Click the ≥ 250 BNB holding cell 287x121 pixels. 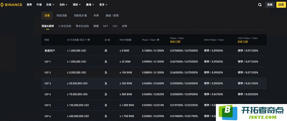click(x=126, y=83)
